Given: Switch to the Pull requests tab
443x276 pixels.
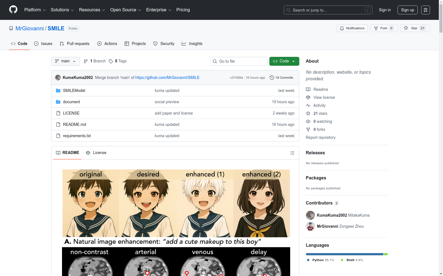Looking at the screenshot, I should 74,44.
